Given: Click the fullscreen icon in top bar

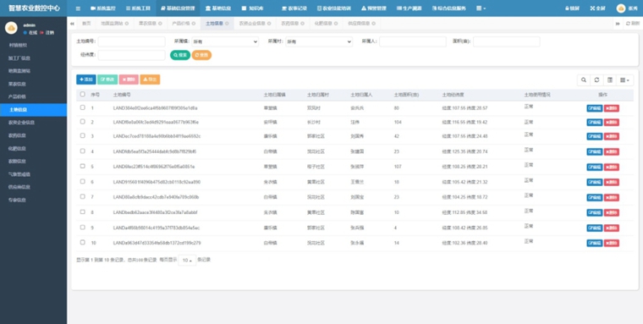Looking at the screenshot, I should (592, 8).
